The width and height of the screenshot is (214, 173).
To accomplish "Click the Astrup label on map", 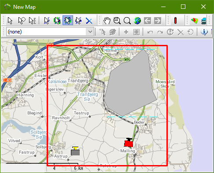I will (61, 156).
